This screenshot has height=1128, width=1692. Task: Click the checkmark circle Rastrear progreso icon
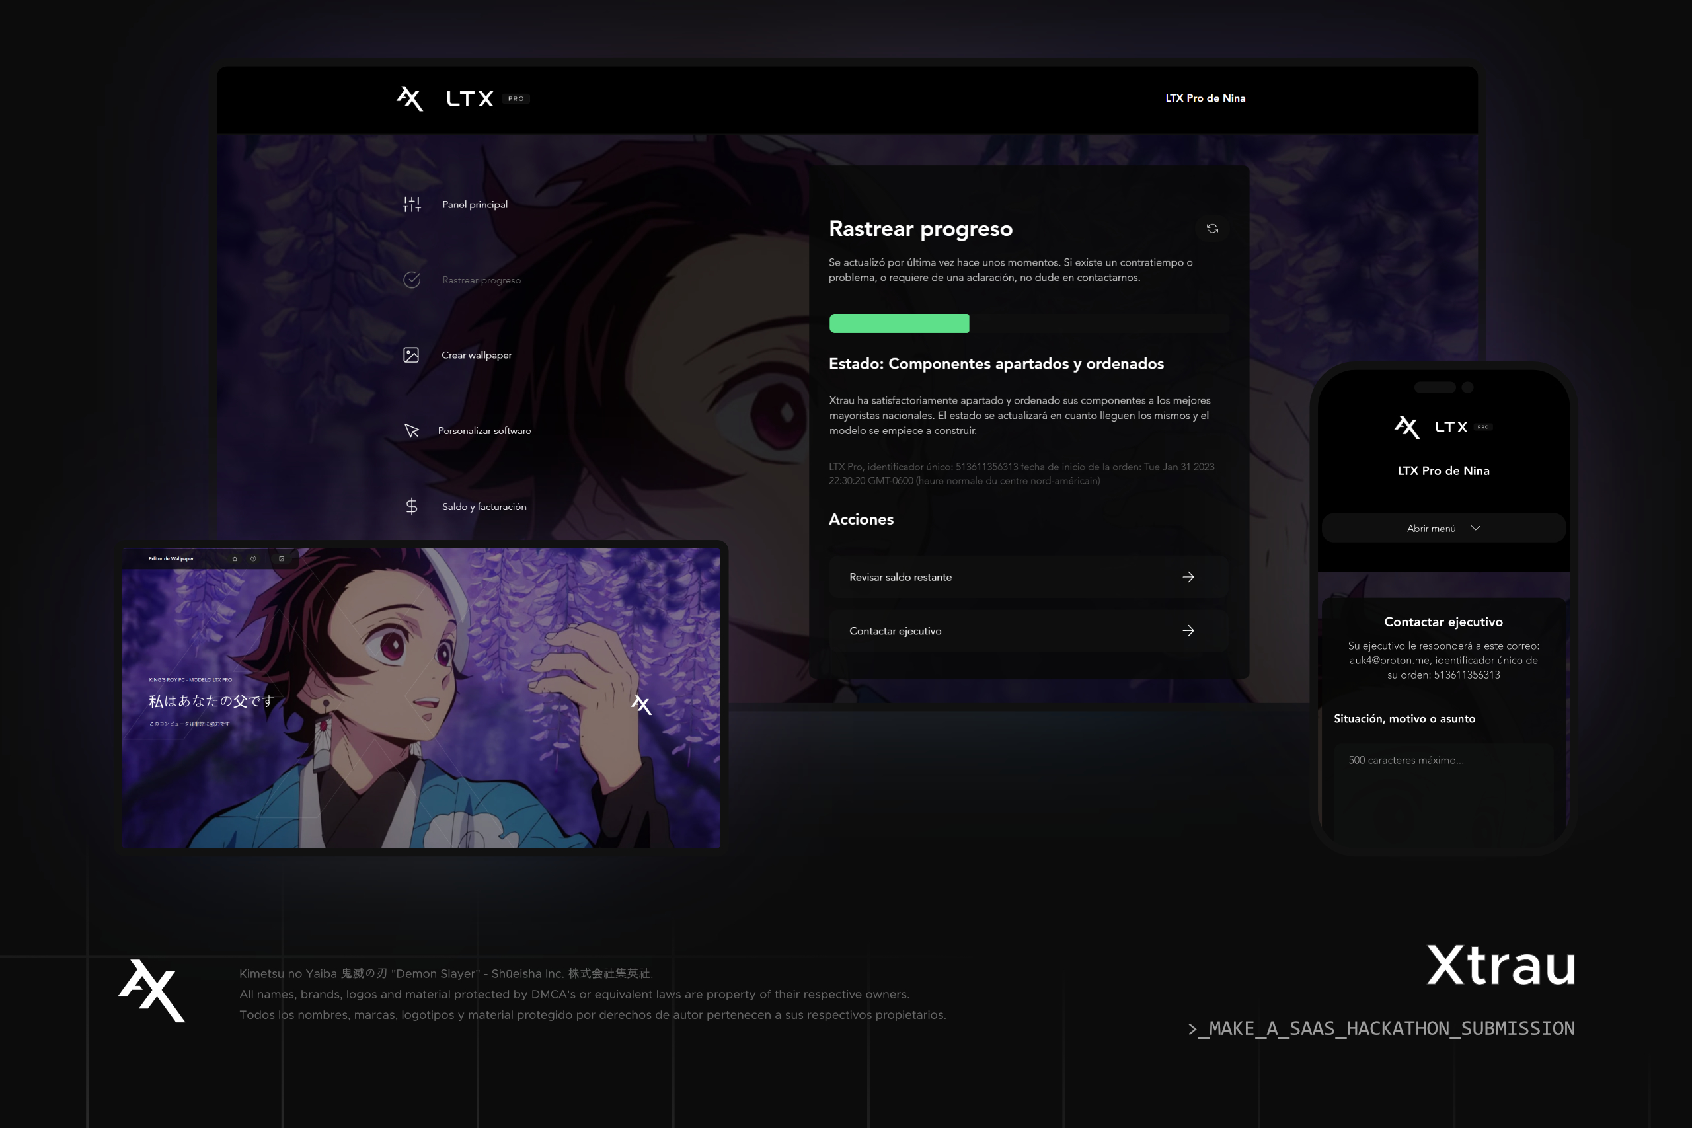[x=412, y=280]
